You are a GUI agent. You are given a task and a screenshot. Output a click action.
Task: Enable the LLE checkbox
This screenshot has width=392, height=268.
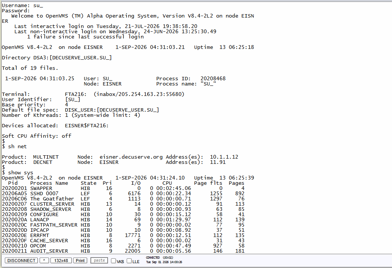click(x=129, y=261)
